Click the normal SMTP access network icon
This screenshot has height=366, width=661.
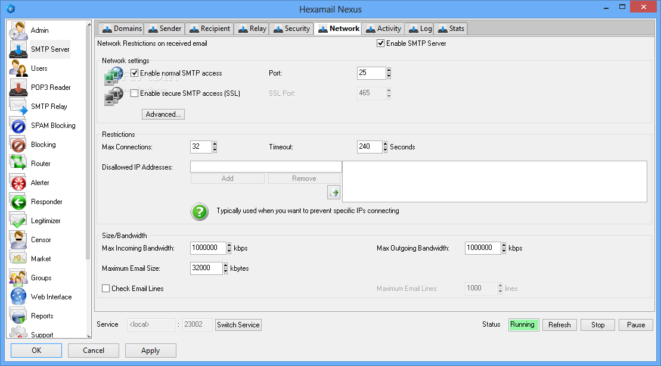[113, 76]
